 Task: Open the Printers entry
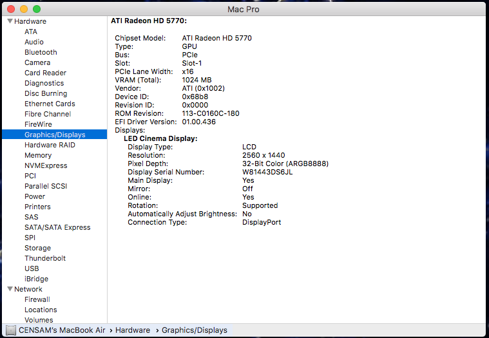tap(37, 207)
